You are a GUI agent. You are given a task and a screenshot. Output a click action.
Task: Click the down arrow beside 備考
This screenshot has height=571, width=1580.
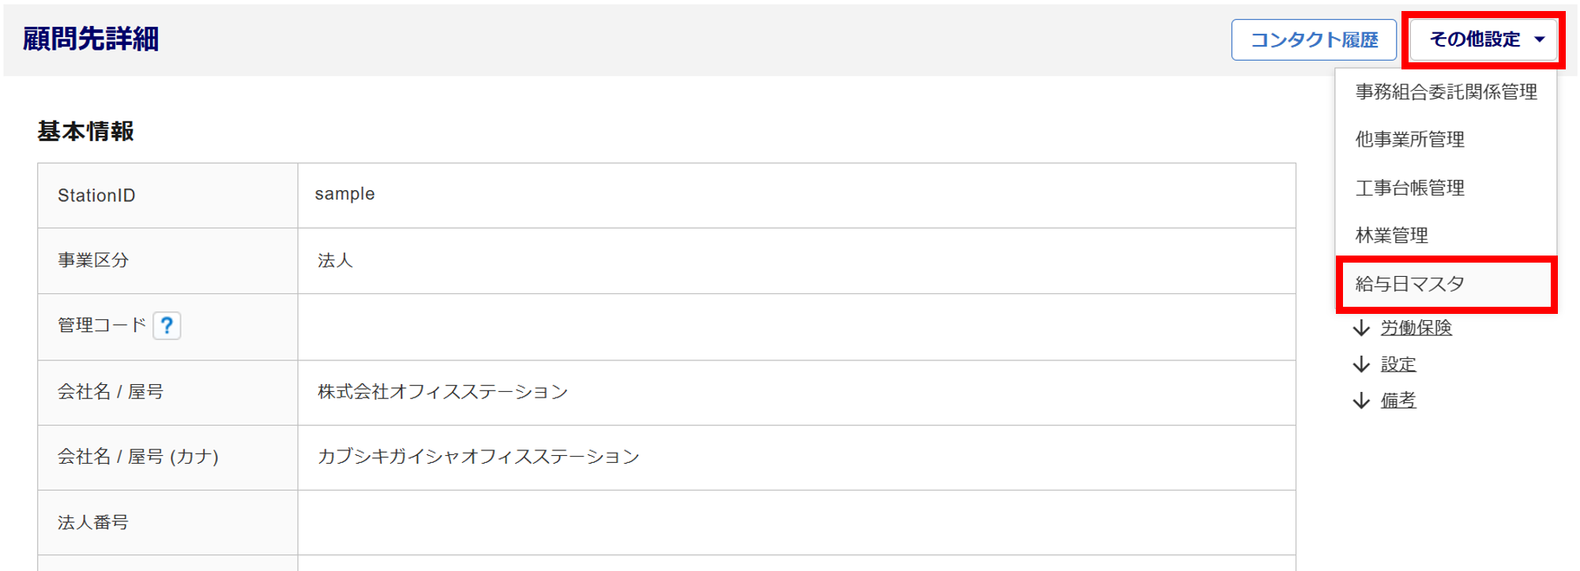[x=1361, y=401]
